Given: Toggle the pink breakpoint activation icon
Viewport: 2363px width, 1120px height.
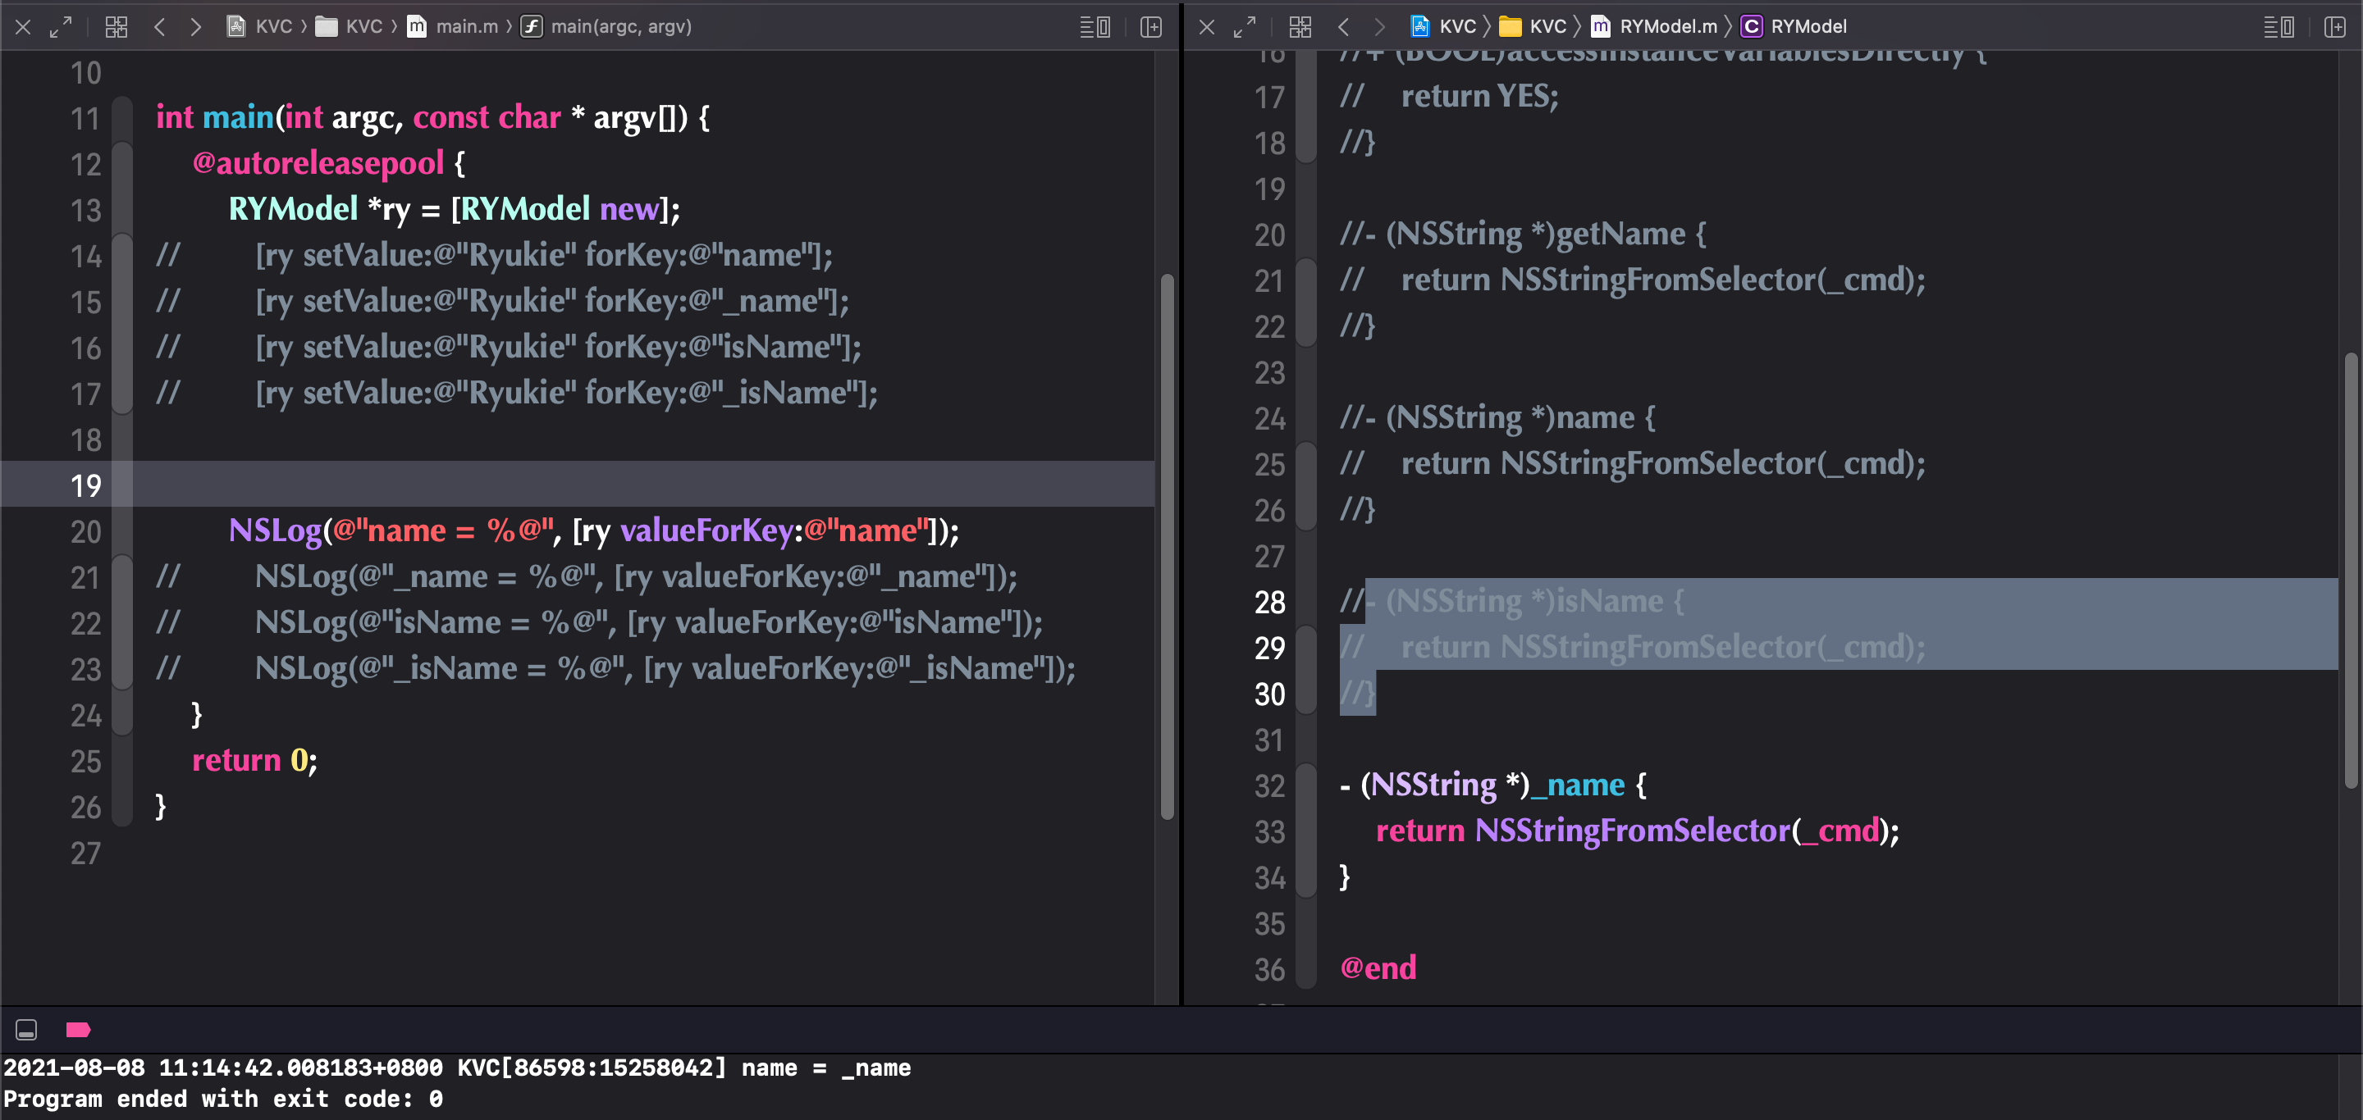Looking at the screenshot, I should click(x=78, y=1029).
